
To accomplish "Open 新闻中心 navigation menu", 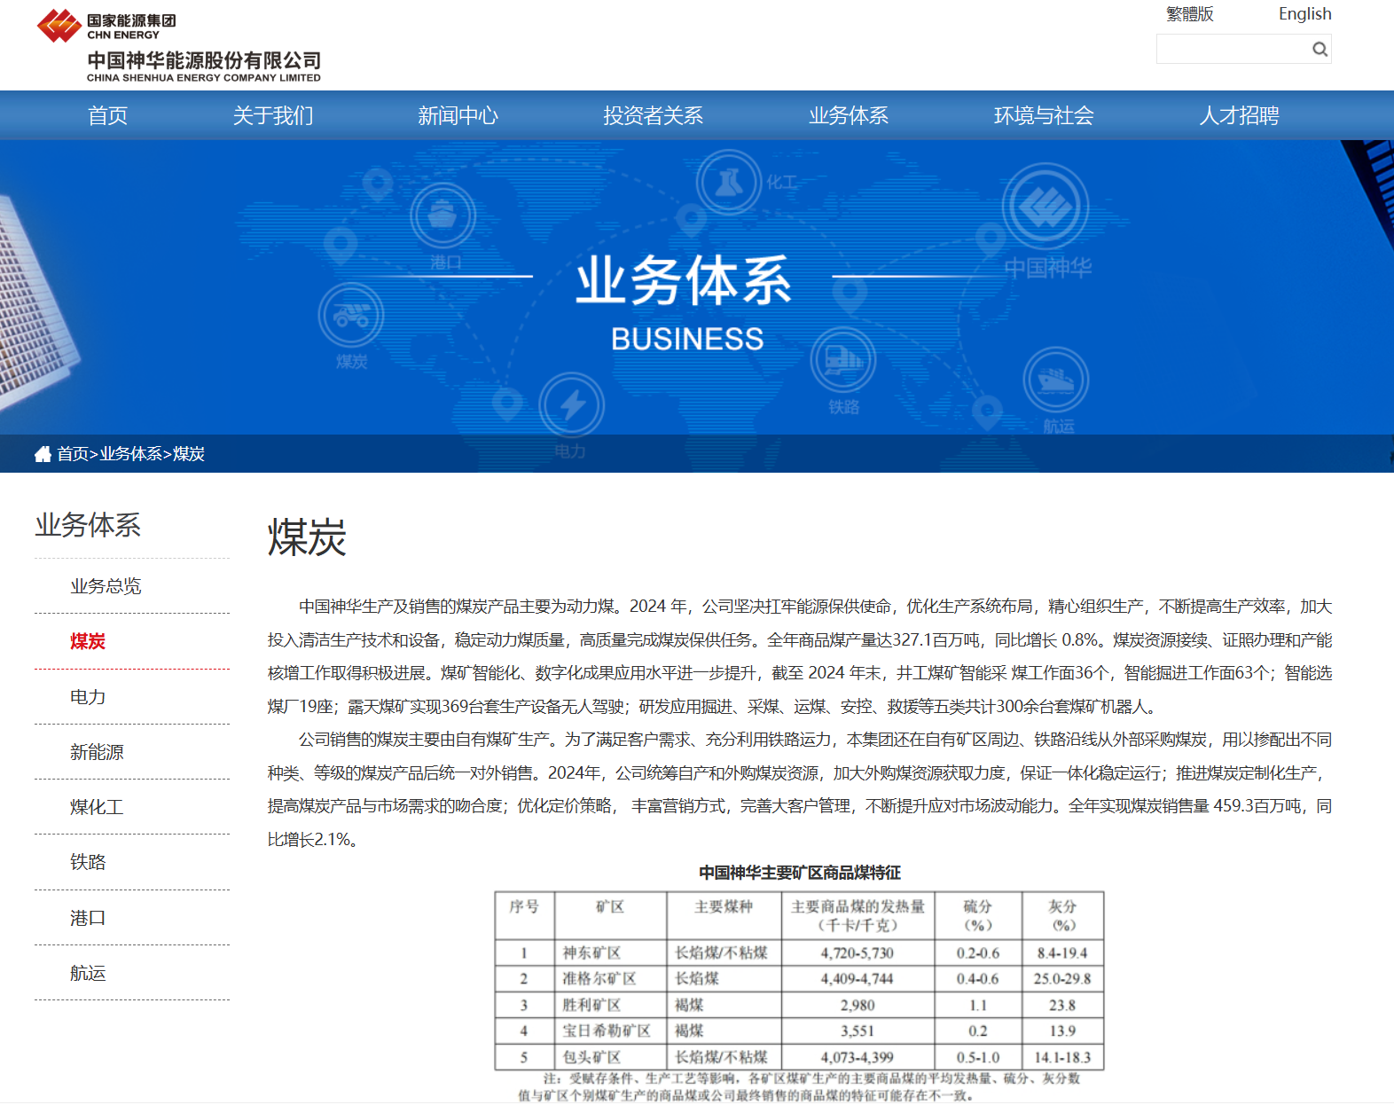I will click(x=458, y=115).
